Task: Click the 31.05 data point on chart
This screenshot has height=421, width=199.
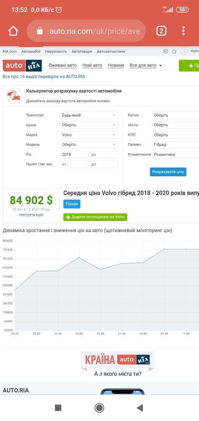Action: (x=100, y=269)
